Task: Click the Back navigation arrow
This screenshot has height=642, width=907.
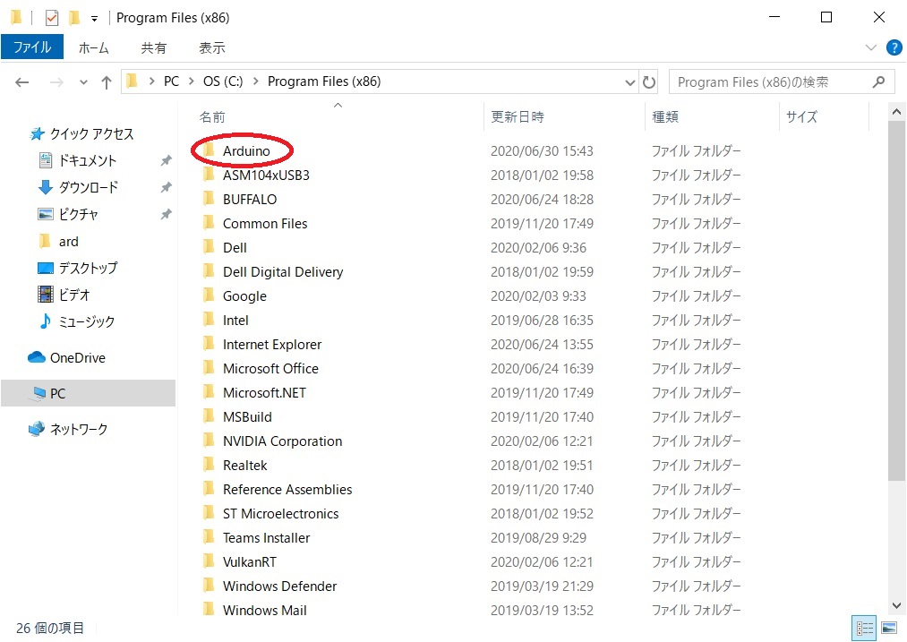Action: (22, 81)
